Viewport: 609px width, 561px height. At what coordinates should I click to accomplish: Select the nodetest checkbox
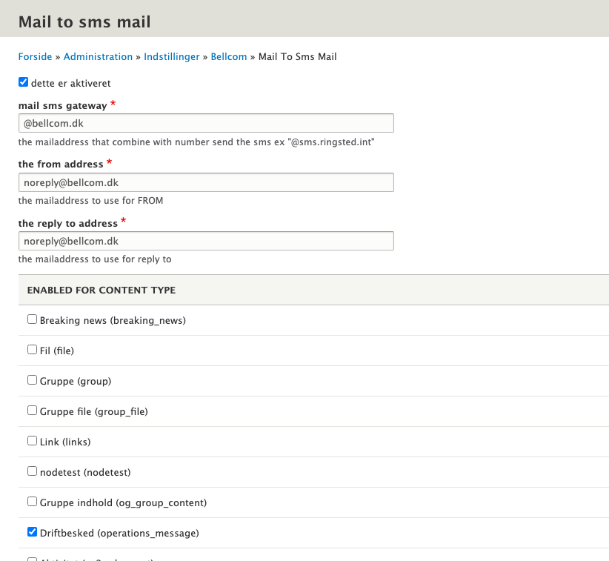point(32,471)
